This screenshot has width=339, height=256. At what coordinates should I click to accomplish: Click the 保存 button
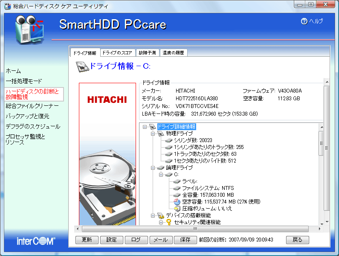coord(185,240)
